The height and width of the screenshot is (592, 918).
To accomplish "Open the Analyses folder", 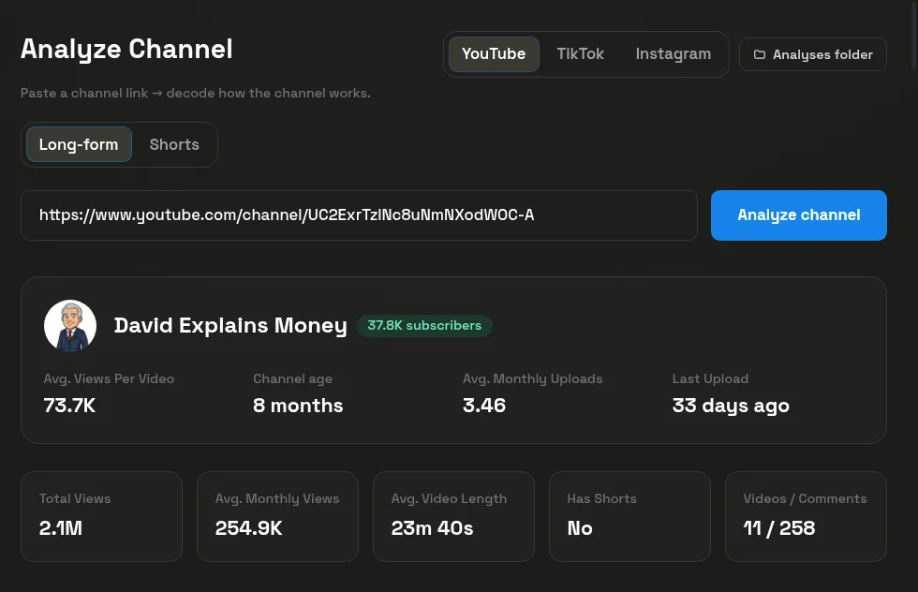I will tap(813, 54).
